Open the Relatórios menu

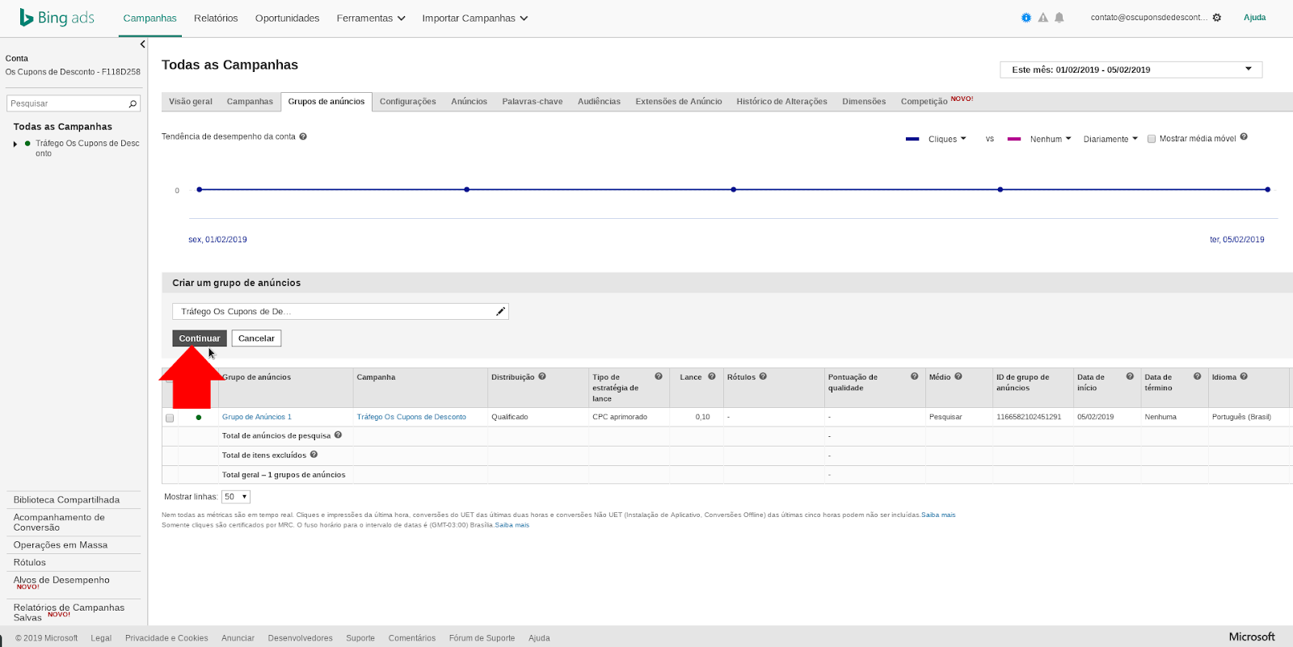tap(216, 18)
